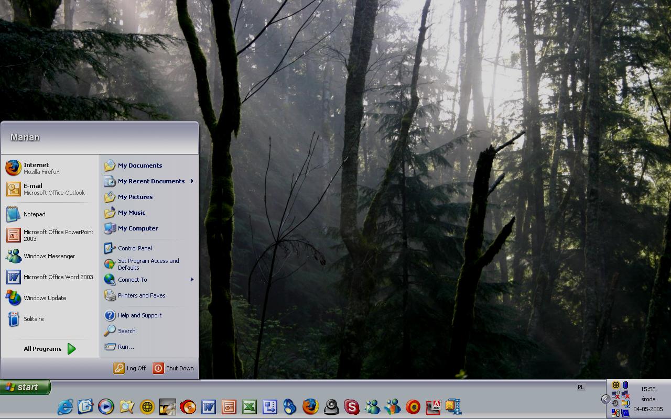
Task: Expand My Recent Documents submenu
Action: [149, 181]
